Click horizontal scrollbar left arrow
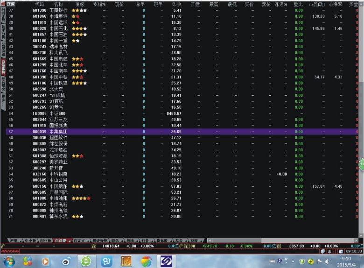 pos(210,240)
